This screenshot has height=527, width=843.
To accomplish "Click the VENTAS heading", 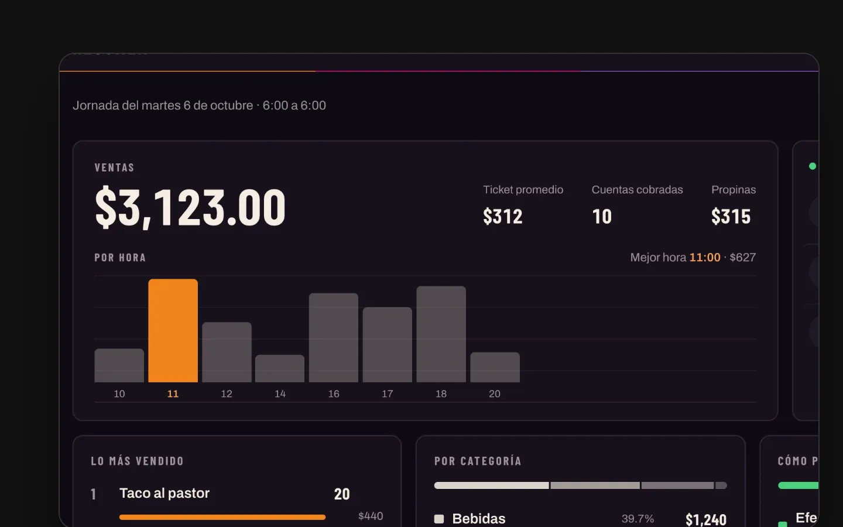I will click(x=114, y=168).
